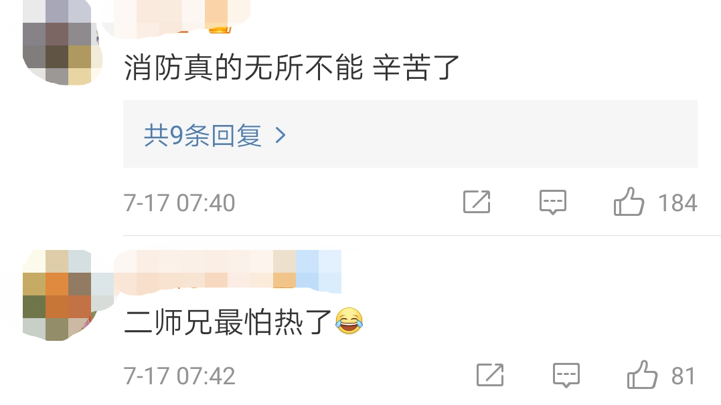Tap the 7-17 07:40 timestamp
721x405 pixels.
pyautogui.click(x=179, y=203)
